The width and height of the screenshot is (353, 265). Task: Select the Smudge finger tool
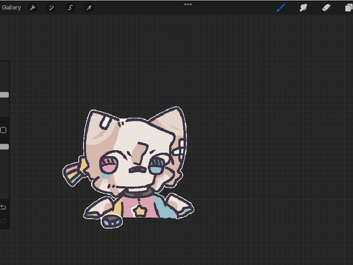303,8
